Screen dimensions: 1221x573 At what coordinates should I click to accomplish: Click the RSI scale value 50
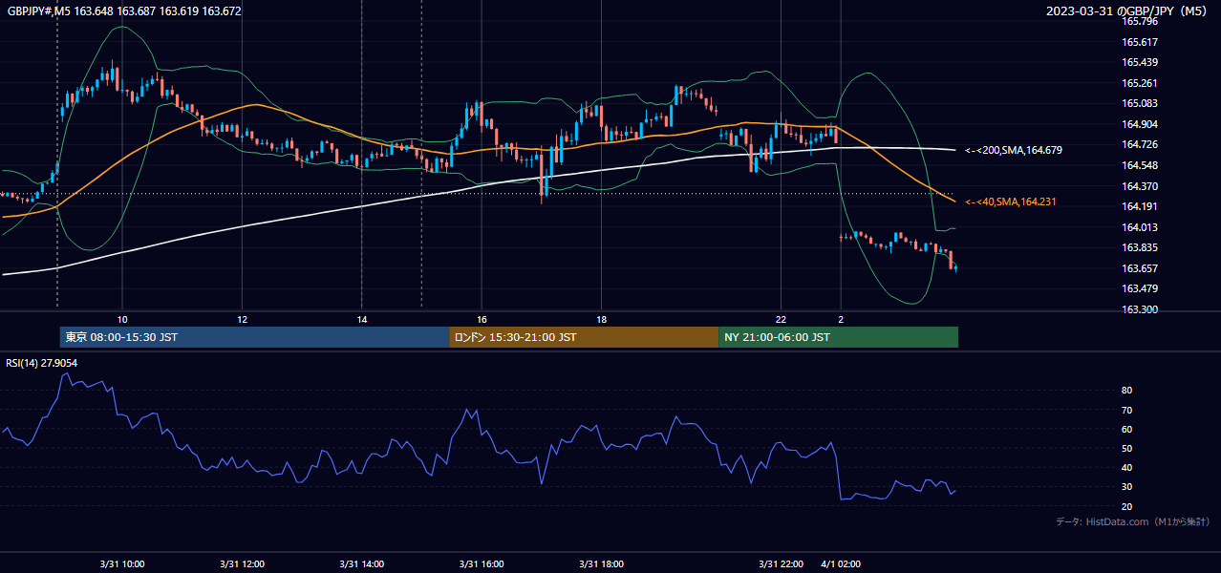1126,448
